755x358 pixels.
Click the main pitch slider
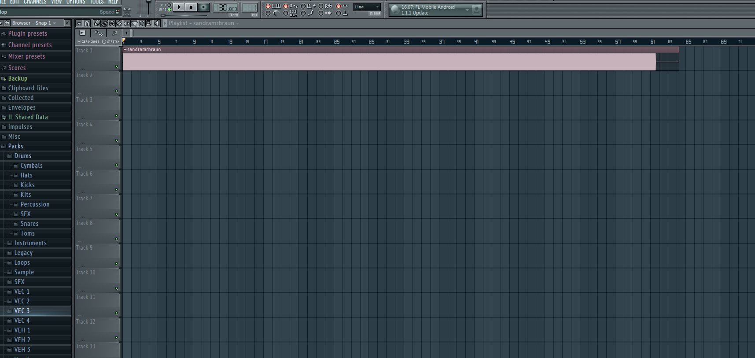148,8
